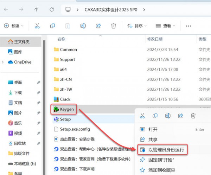211x175 pixels.
Task: Click the toolbar Cut scissors icon
Action: (37, 26)
